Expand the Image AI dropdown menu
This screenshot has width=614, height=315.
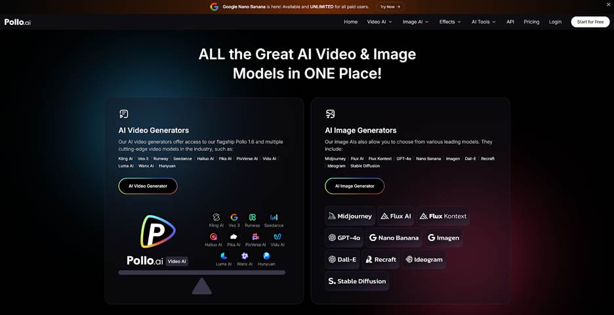tap(415, 22)
